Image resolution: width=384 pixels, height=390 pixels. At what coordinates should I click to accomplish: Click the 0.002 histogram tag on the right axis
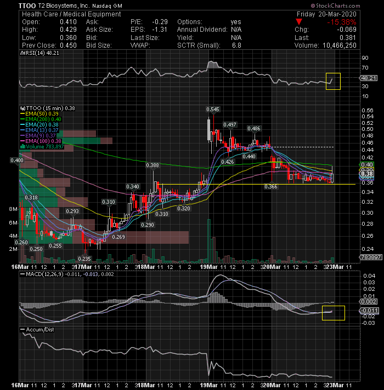pyautogui.click(x=369, y=302)
